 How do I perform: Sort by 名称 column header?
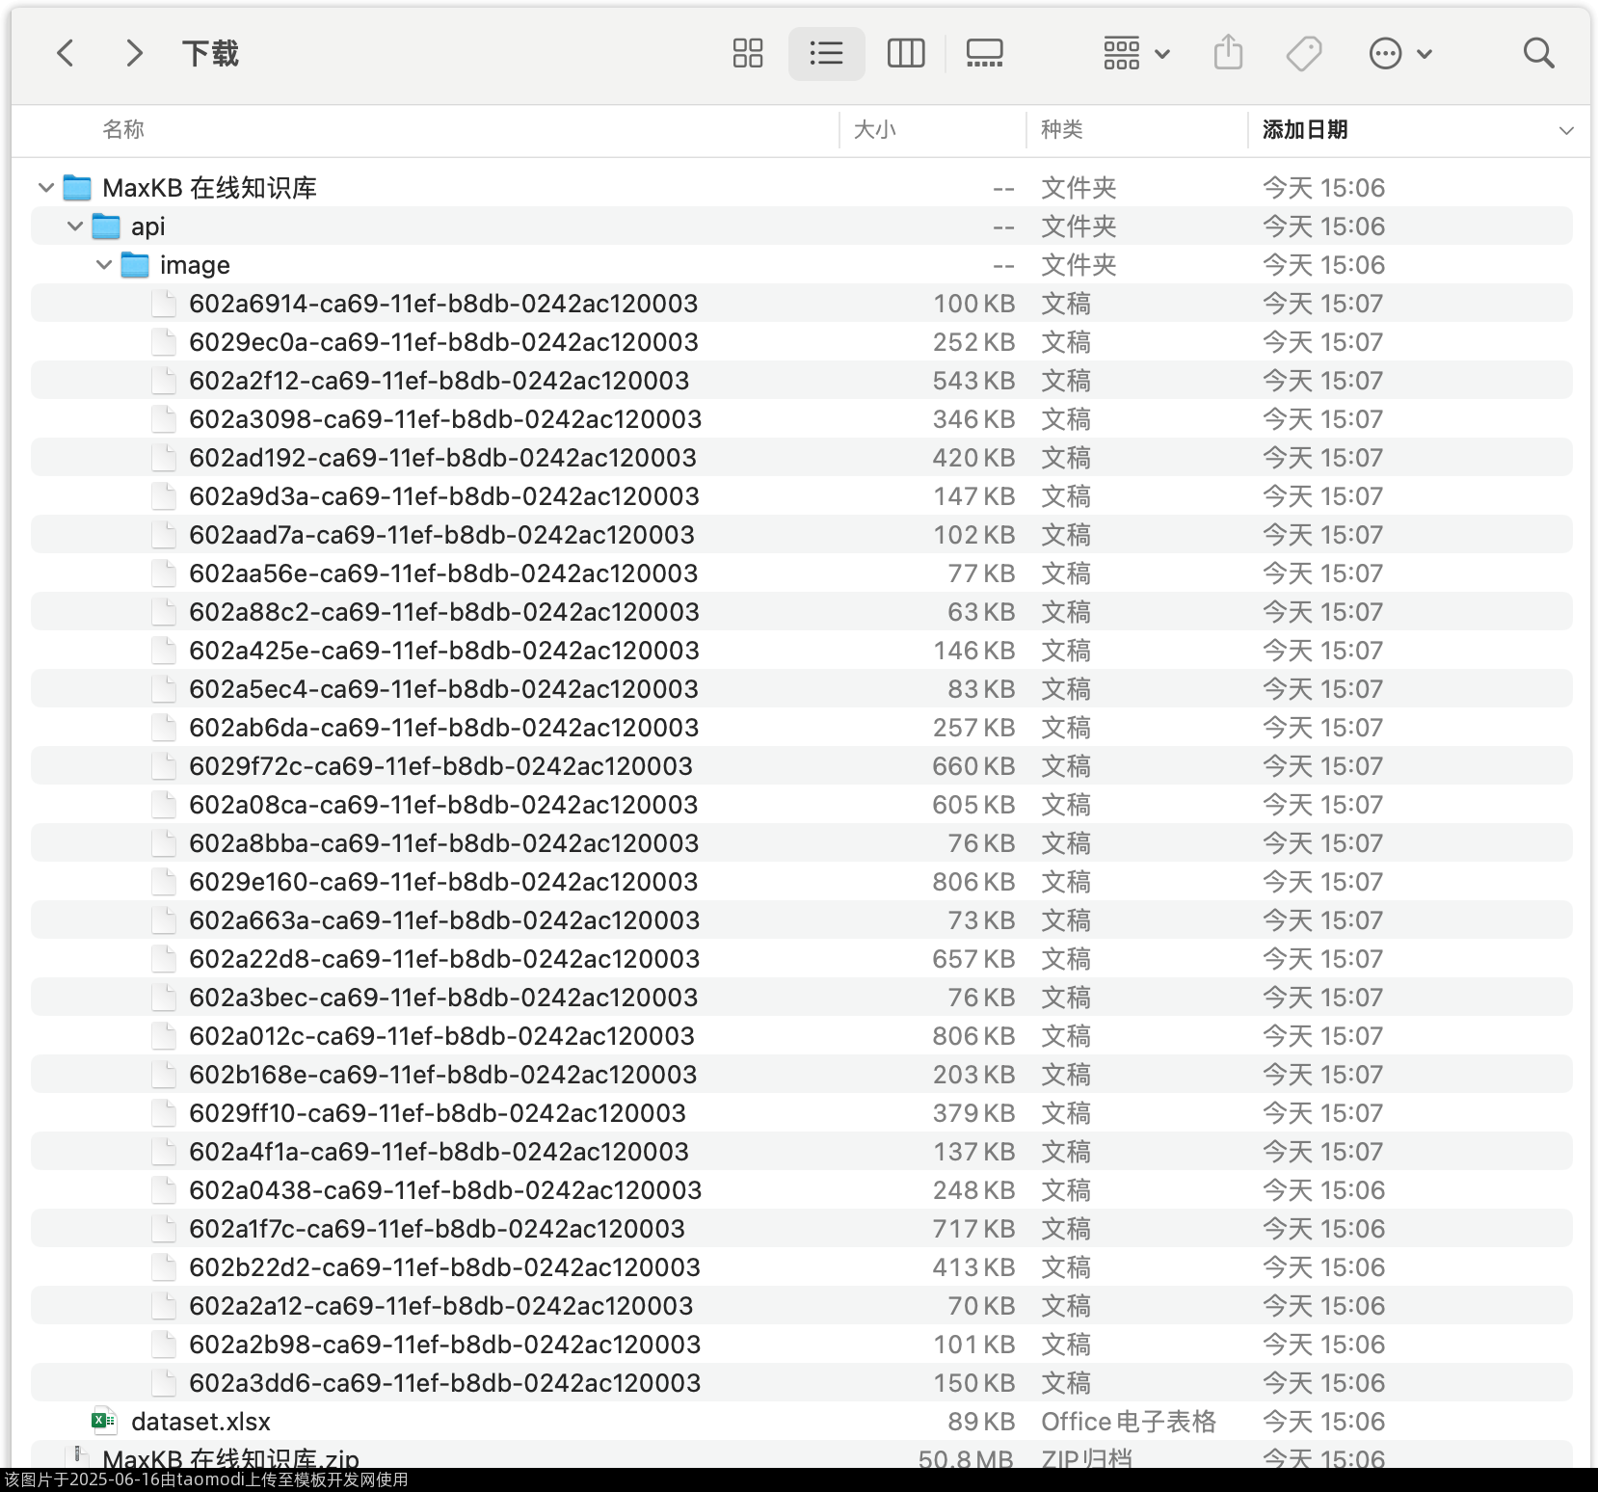(x=123, y=130)
